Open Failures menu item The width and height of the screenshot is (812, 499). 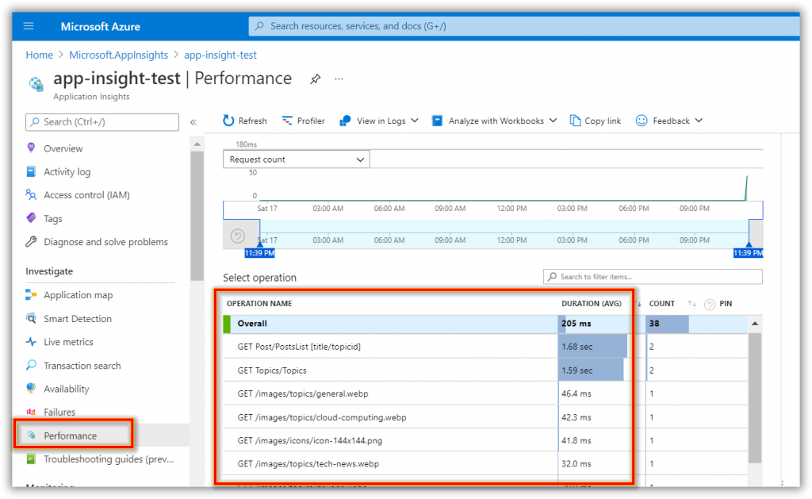click(59, 412)
